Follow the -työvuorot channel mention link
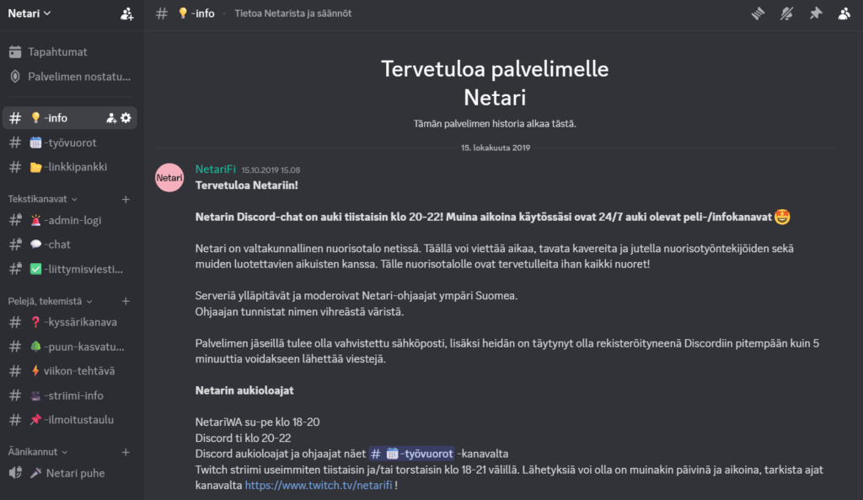Viewport: 863px width, 500px height. click(412, 453)
